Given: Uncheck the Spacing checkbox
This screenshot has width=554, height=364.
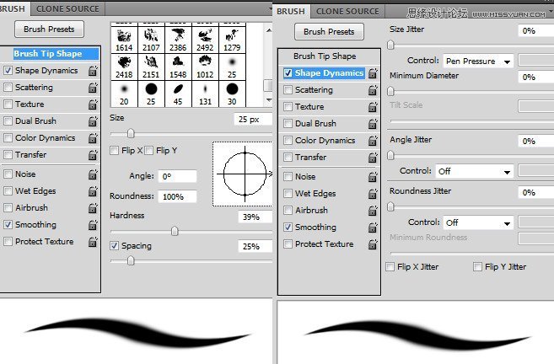Looking at the screenshot, I should coord(115,246).
